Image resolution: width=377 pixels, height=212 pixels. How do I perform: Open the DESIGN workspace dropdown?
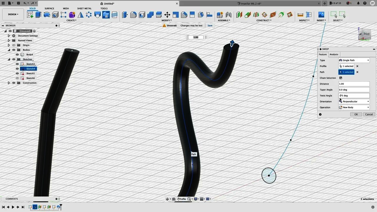click(x=13, y=14)
